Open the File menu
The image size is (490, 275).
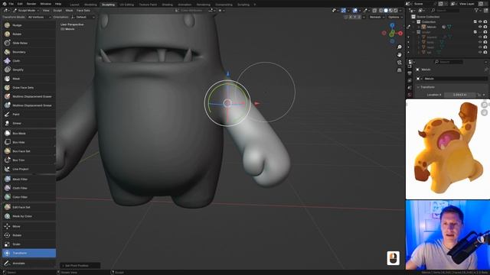point(11,4)
